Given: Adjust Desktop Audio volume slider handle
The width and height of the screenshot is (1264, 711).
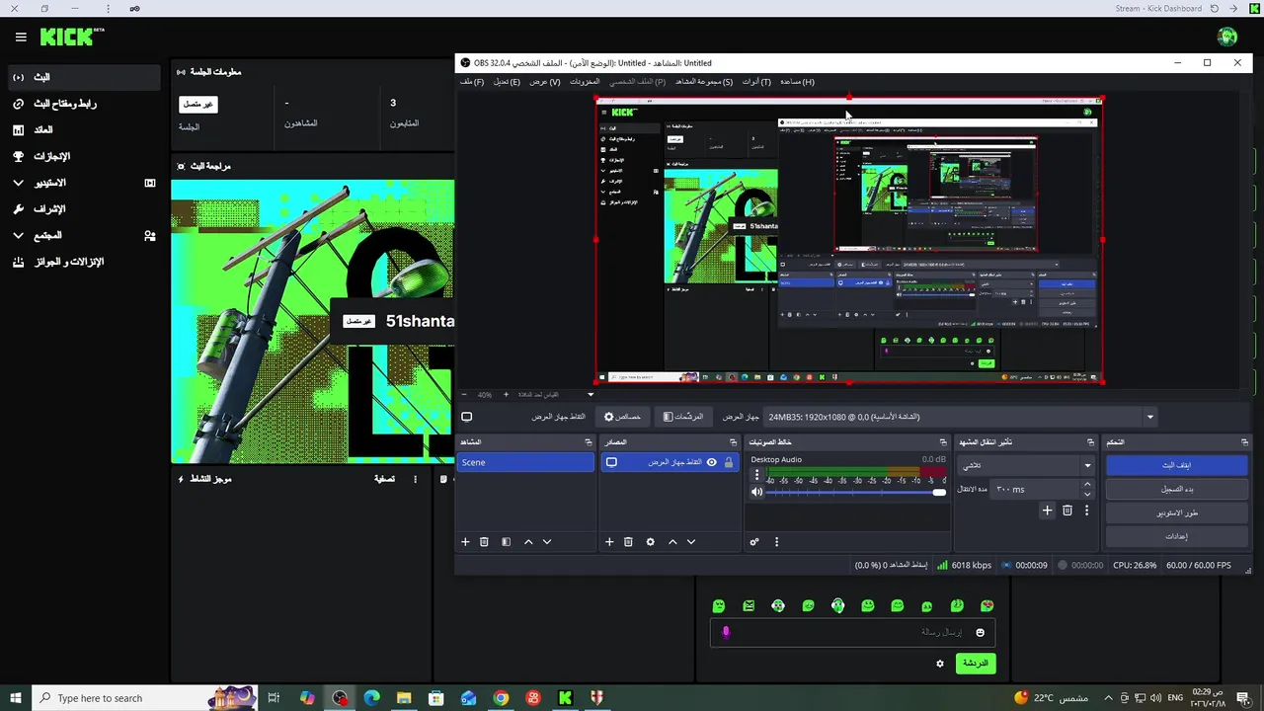Looking at the screenshot, I should [938, 492].
